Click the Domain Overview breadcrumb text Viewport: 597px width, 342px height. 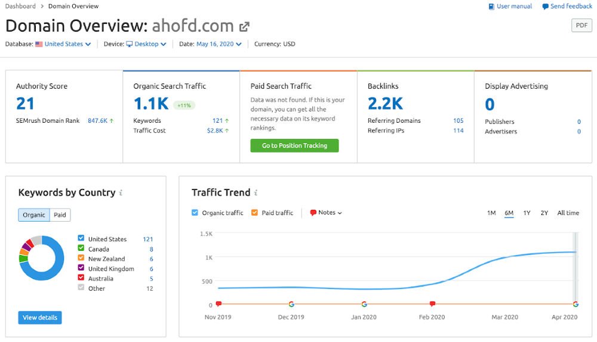coord(73,7)
